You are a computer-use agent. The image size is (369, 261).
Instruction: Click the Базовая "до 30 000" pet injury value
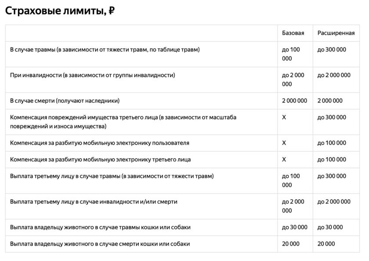295,228
